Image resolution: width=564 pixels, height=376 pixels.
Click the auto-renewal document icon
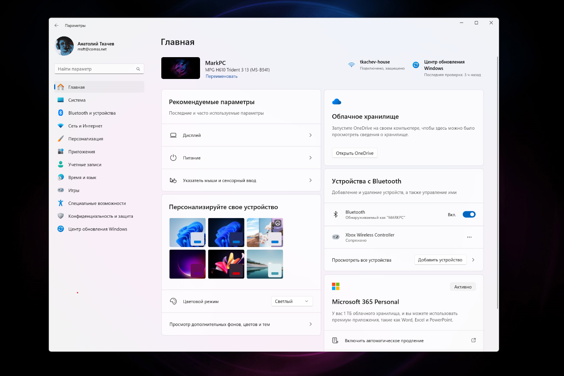click(x=335, y=340)
